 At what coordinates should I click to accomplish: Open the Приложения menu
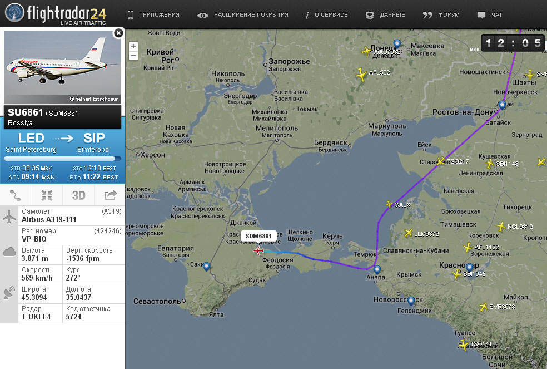pos(153,15)
